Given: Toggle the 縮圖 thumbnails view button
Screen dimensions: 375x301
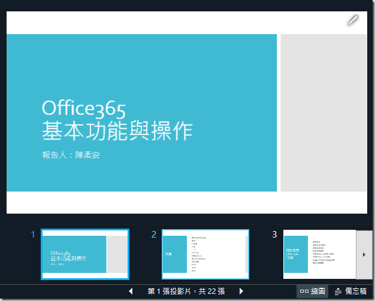Looking at the screenshot, I should (x=313, y=291).
